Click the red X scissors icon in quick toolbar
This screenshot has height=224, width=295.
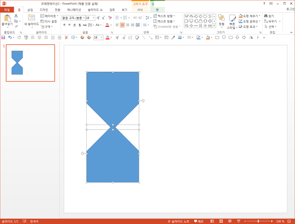pos(66,38)
